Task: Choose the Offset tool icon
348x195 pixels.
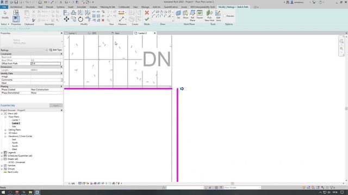Action: click(73, 12)
